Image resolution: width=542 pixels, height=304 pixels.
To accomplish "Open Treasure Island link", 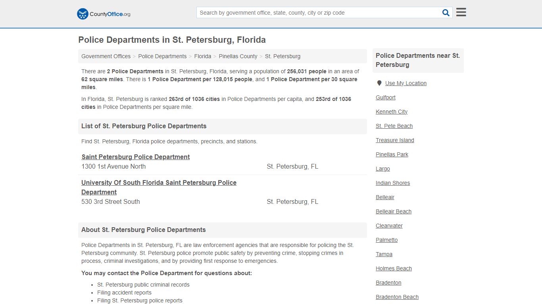I will click(x=395, y=140).
